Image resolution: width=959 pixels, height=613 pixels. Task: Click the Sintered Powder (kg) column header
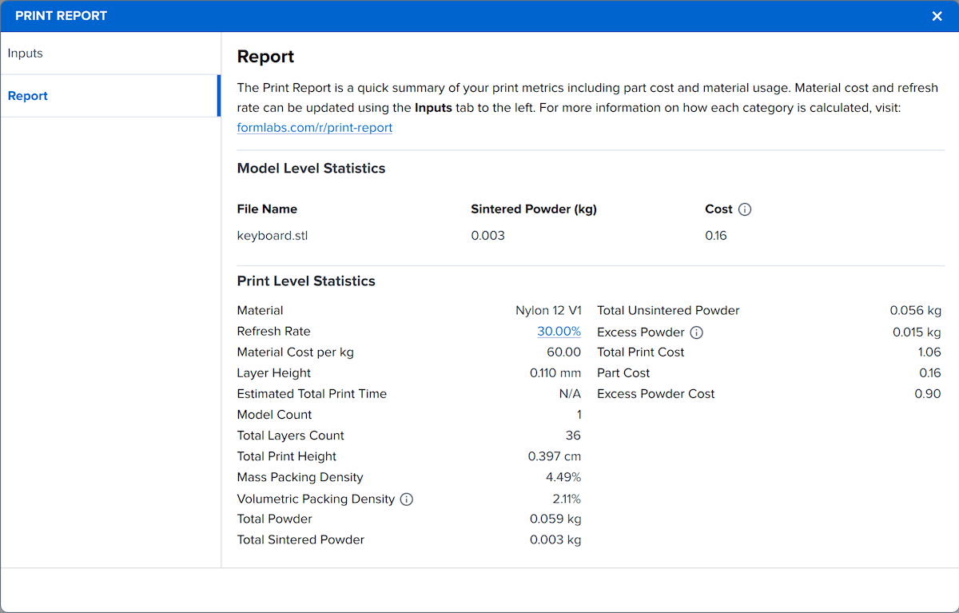[x=534, y=209]
